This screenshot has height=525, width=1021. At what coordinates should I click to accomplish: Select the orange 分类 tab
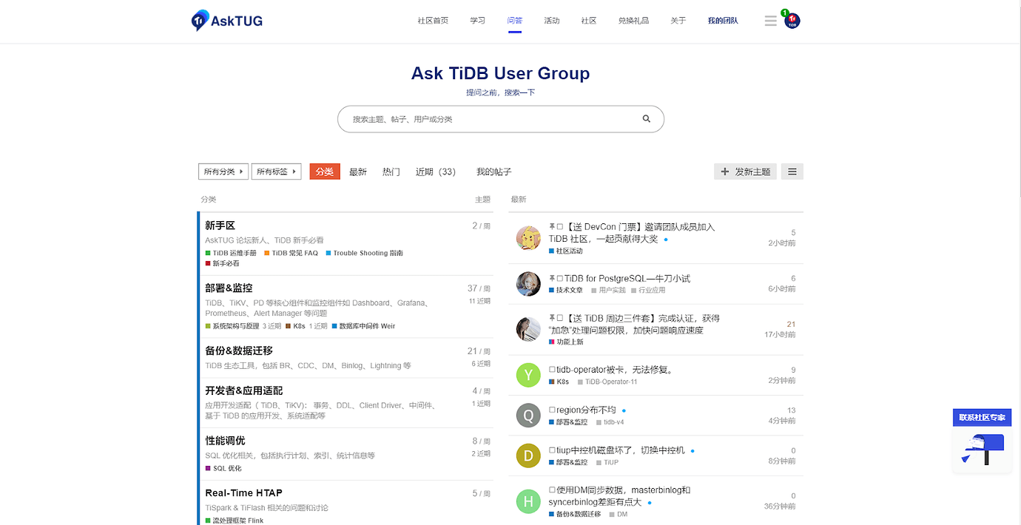point(325,172)
